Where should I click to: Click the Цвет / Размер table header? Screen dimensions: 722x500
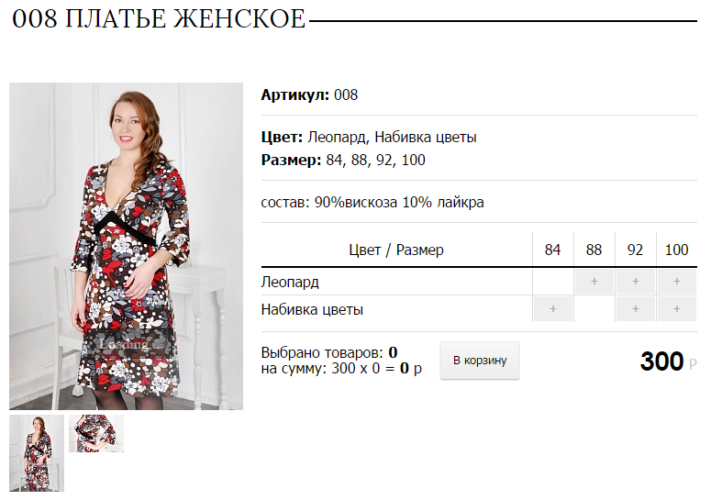[396, 250]
